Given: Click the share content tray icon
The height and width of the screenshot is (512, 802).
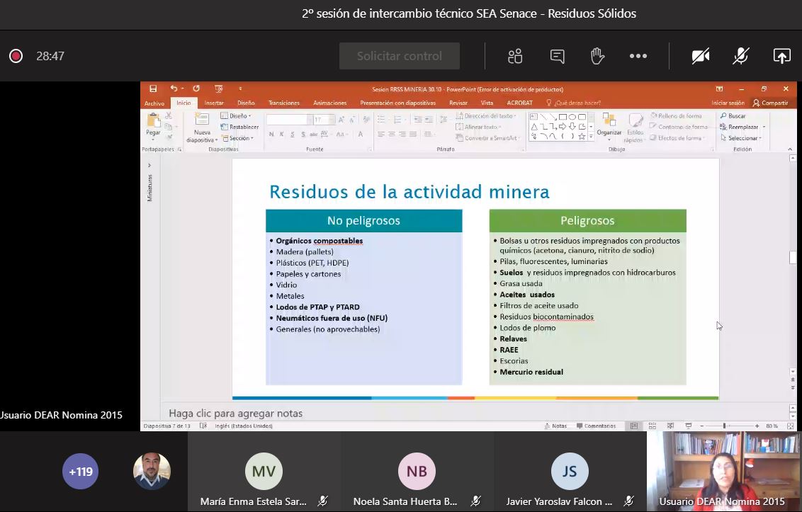Looking at the screenshot, I should tap(781, 56).
